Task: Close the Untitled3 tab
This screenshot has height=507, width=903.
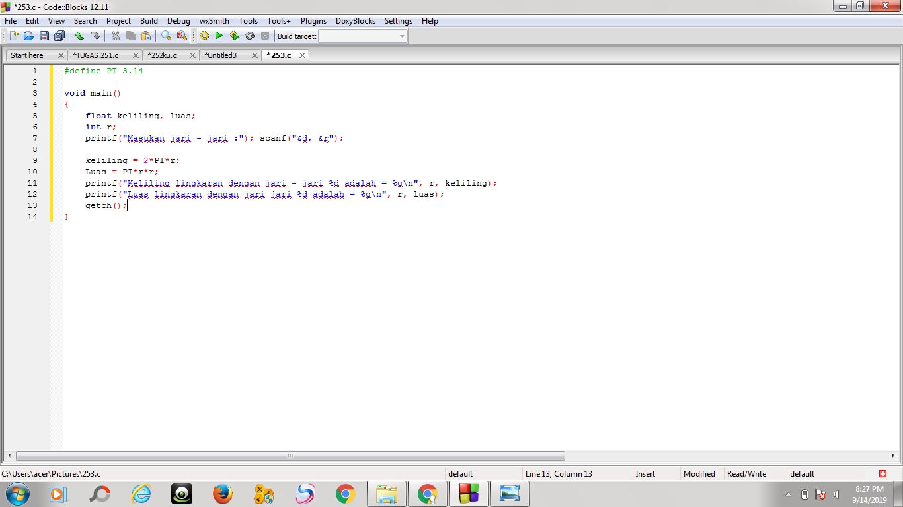Action: pyautogui.click(x=255, y=55)
